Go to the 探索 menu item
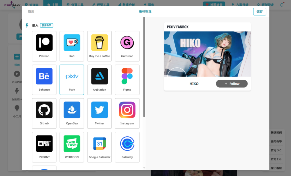Screen dimensions: 291x176 click(x=149, y=5)
